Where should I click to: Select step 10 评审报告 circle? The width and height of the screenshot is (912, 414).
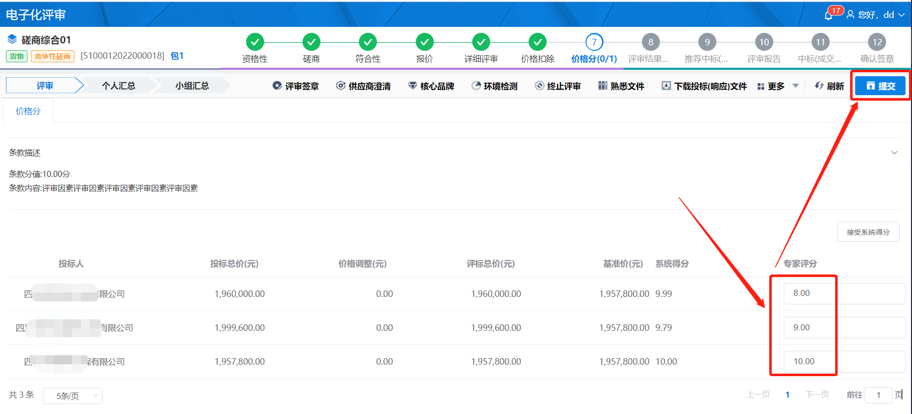(x=764, y=42)
